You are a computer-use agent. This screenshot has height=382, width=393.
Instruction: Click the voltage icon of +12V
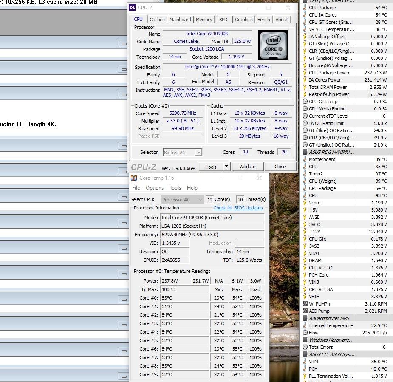305,232
